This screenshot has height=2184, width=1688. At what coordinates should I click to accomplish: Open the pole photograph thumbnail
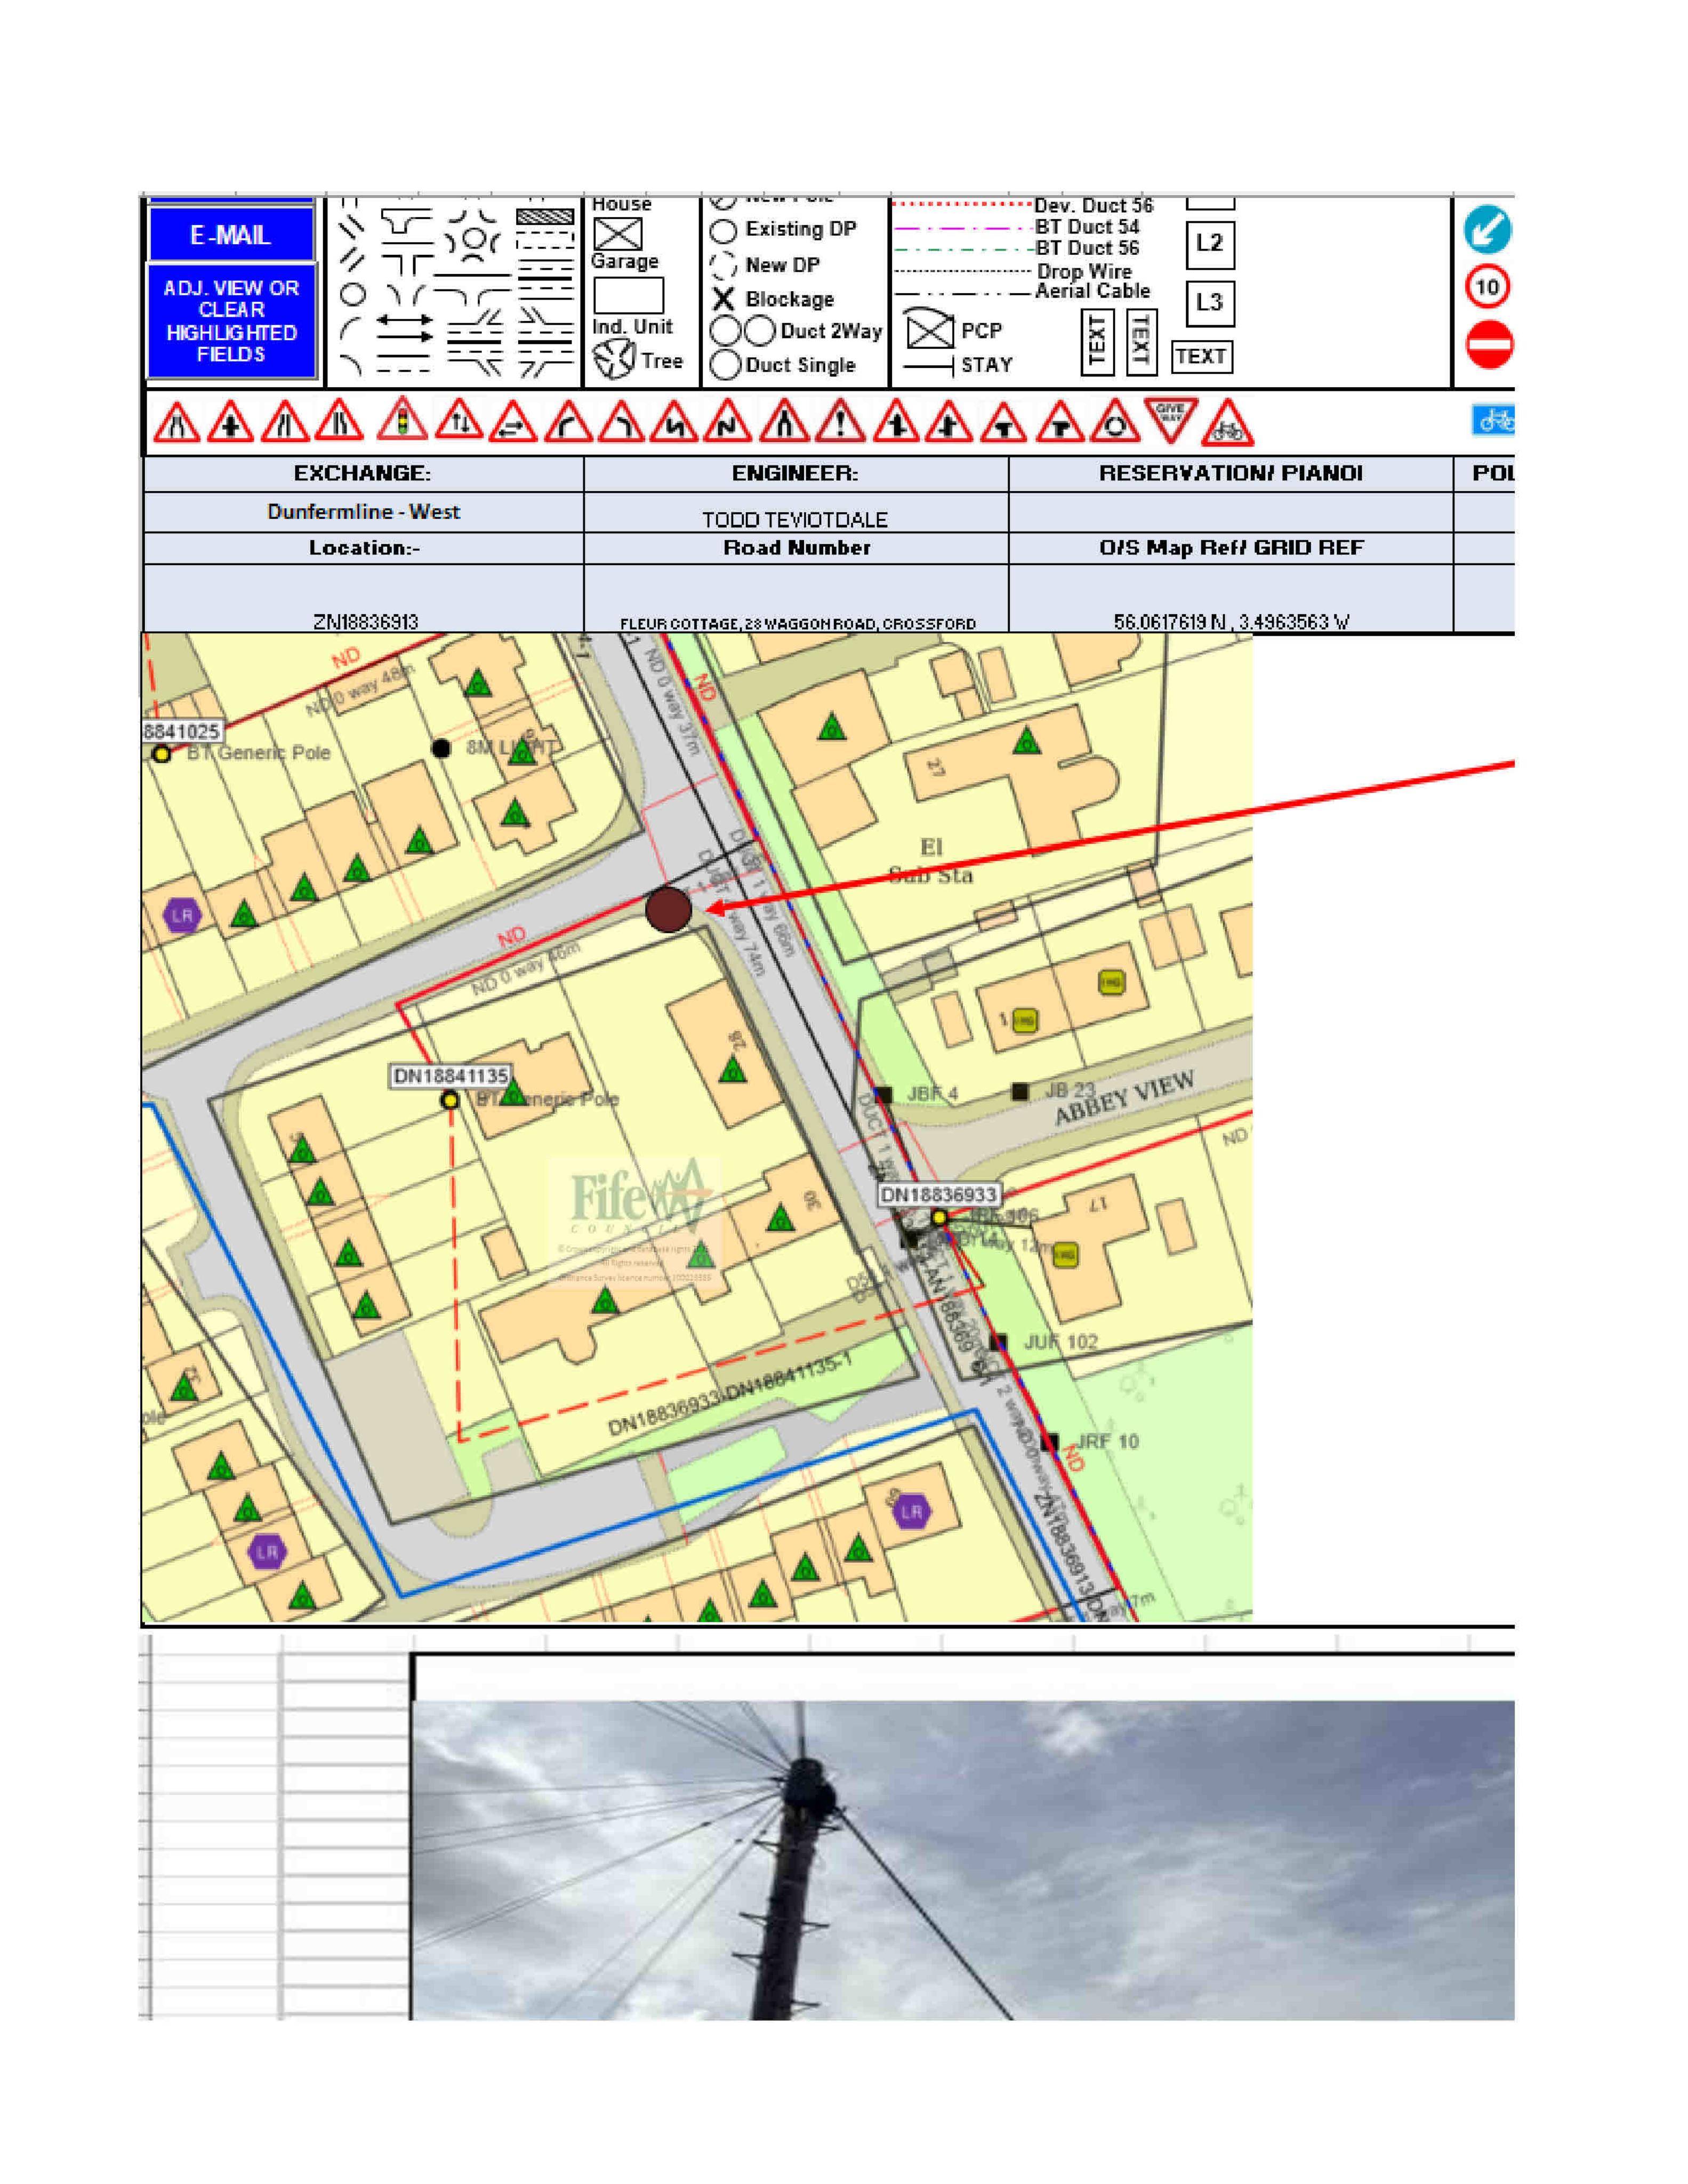pyautogui.click(x=964, y=1859)
